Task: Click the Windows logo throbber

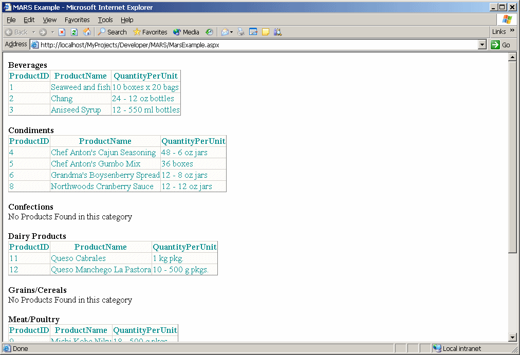Action: pyautogui.click(x=507, y=20)
